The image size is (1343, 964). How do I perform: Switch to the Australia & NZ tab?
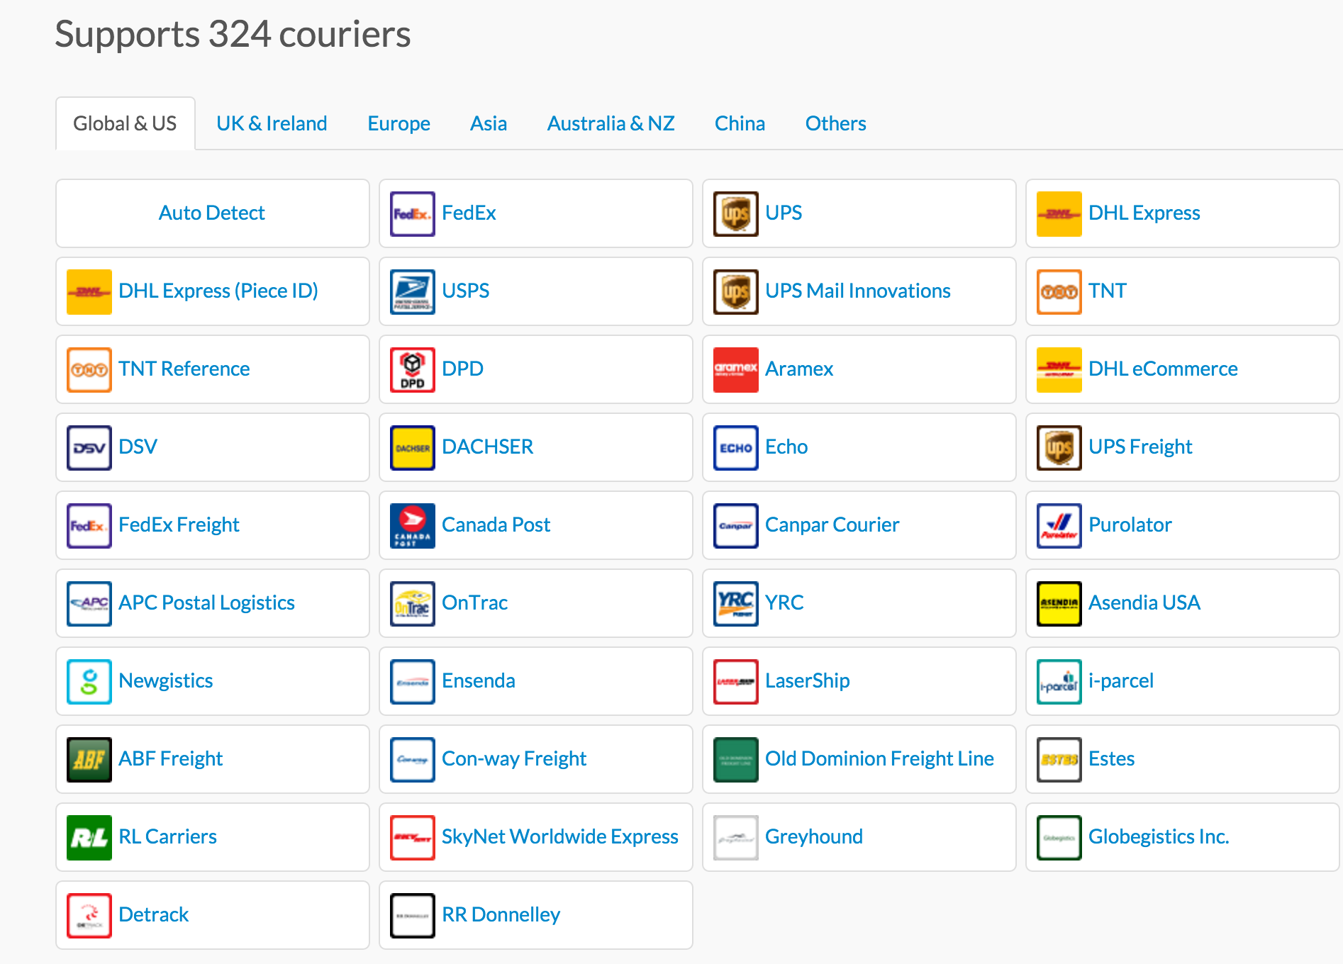[x=611, y=123]
